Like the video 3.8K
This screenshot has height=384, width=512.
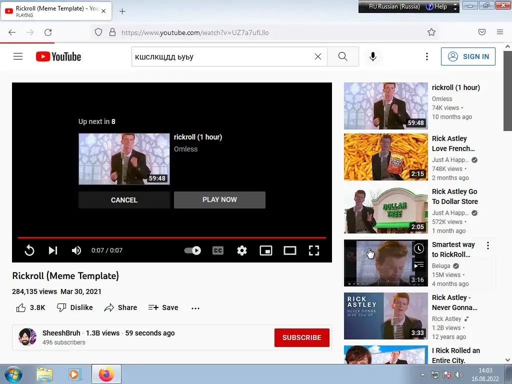(x=30, y=307)
